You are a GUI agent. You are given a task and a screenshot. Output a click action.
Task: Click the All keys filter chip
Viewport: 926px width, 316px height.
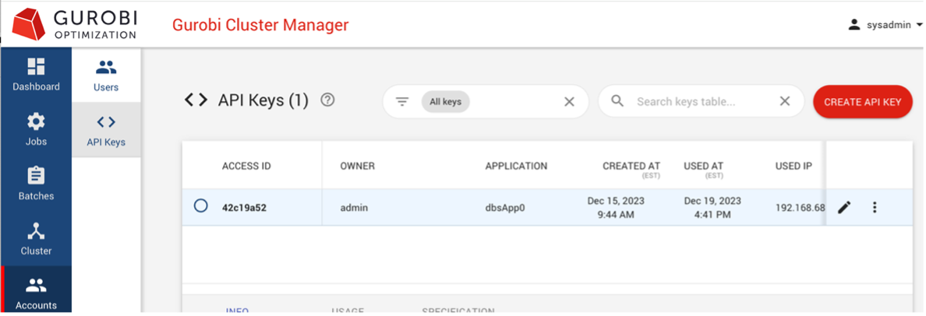coord(445,101)
